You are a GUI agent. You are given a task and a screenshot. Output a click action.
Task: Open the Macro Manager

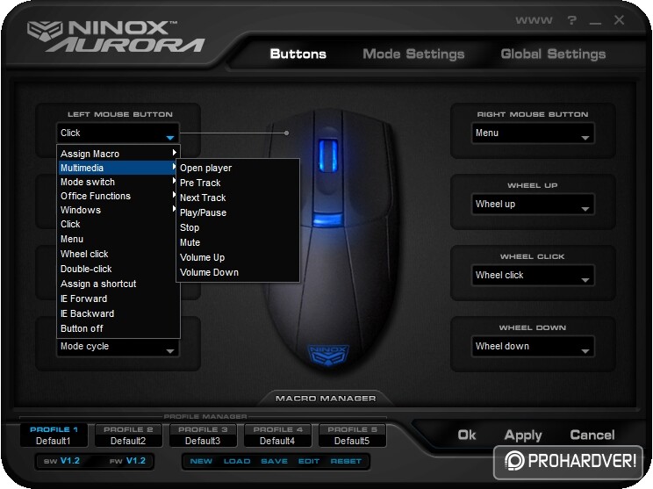click(x=326, y=399)
